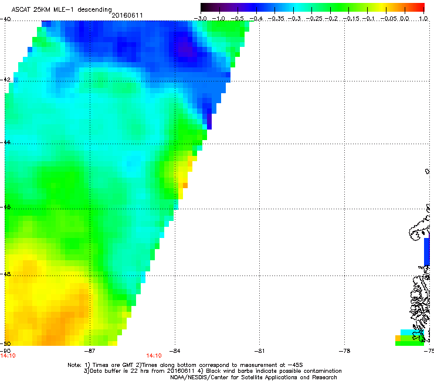Click the -0.1 color scale label
434x381 pixels.
pos(368,19)
